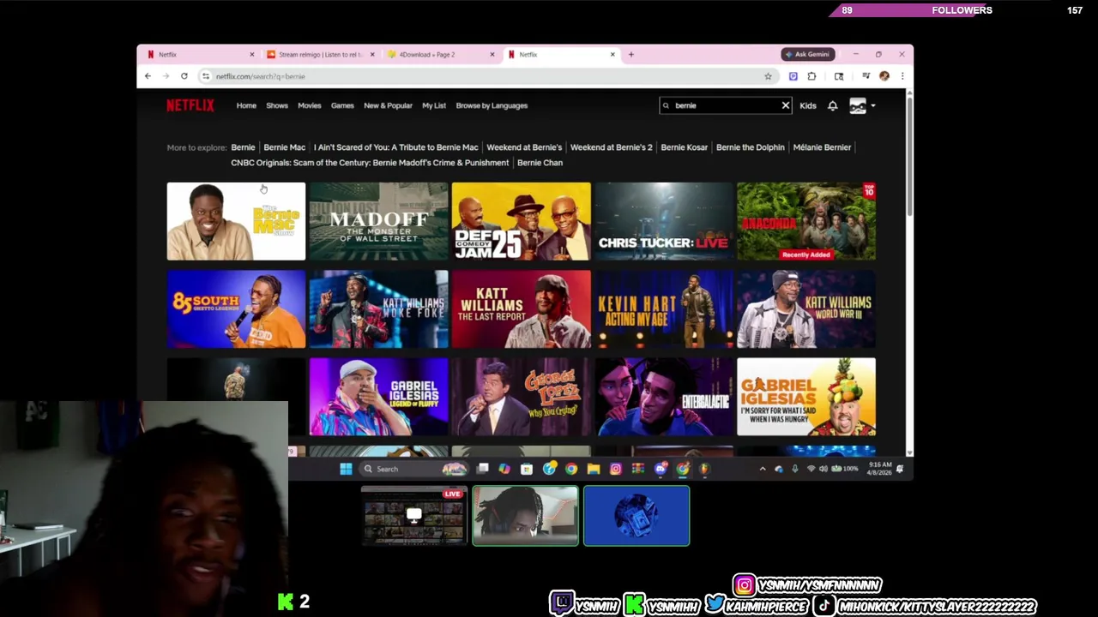Screen dimensions: 1098x617
Task: Open Discord from the taskbar
Action: click(660, 469)
